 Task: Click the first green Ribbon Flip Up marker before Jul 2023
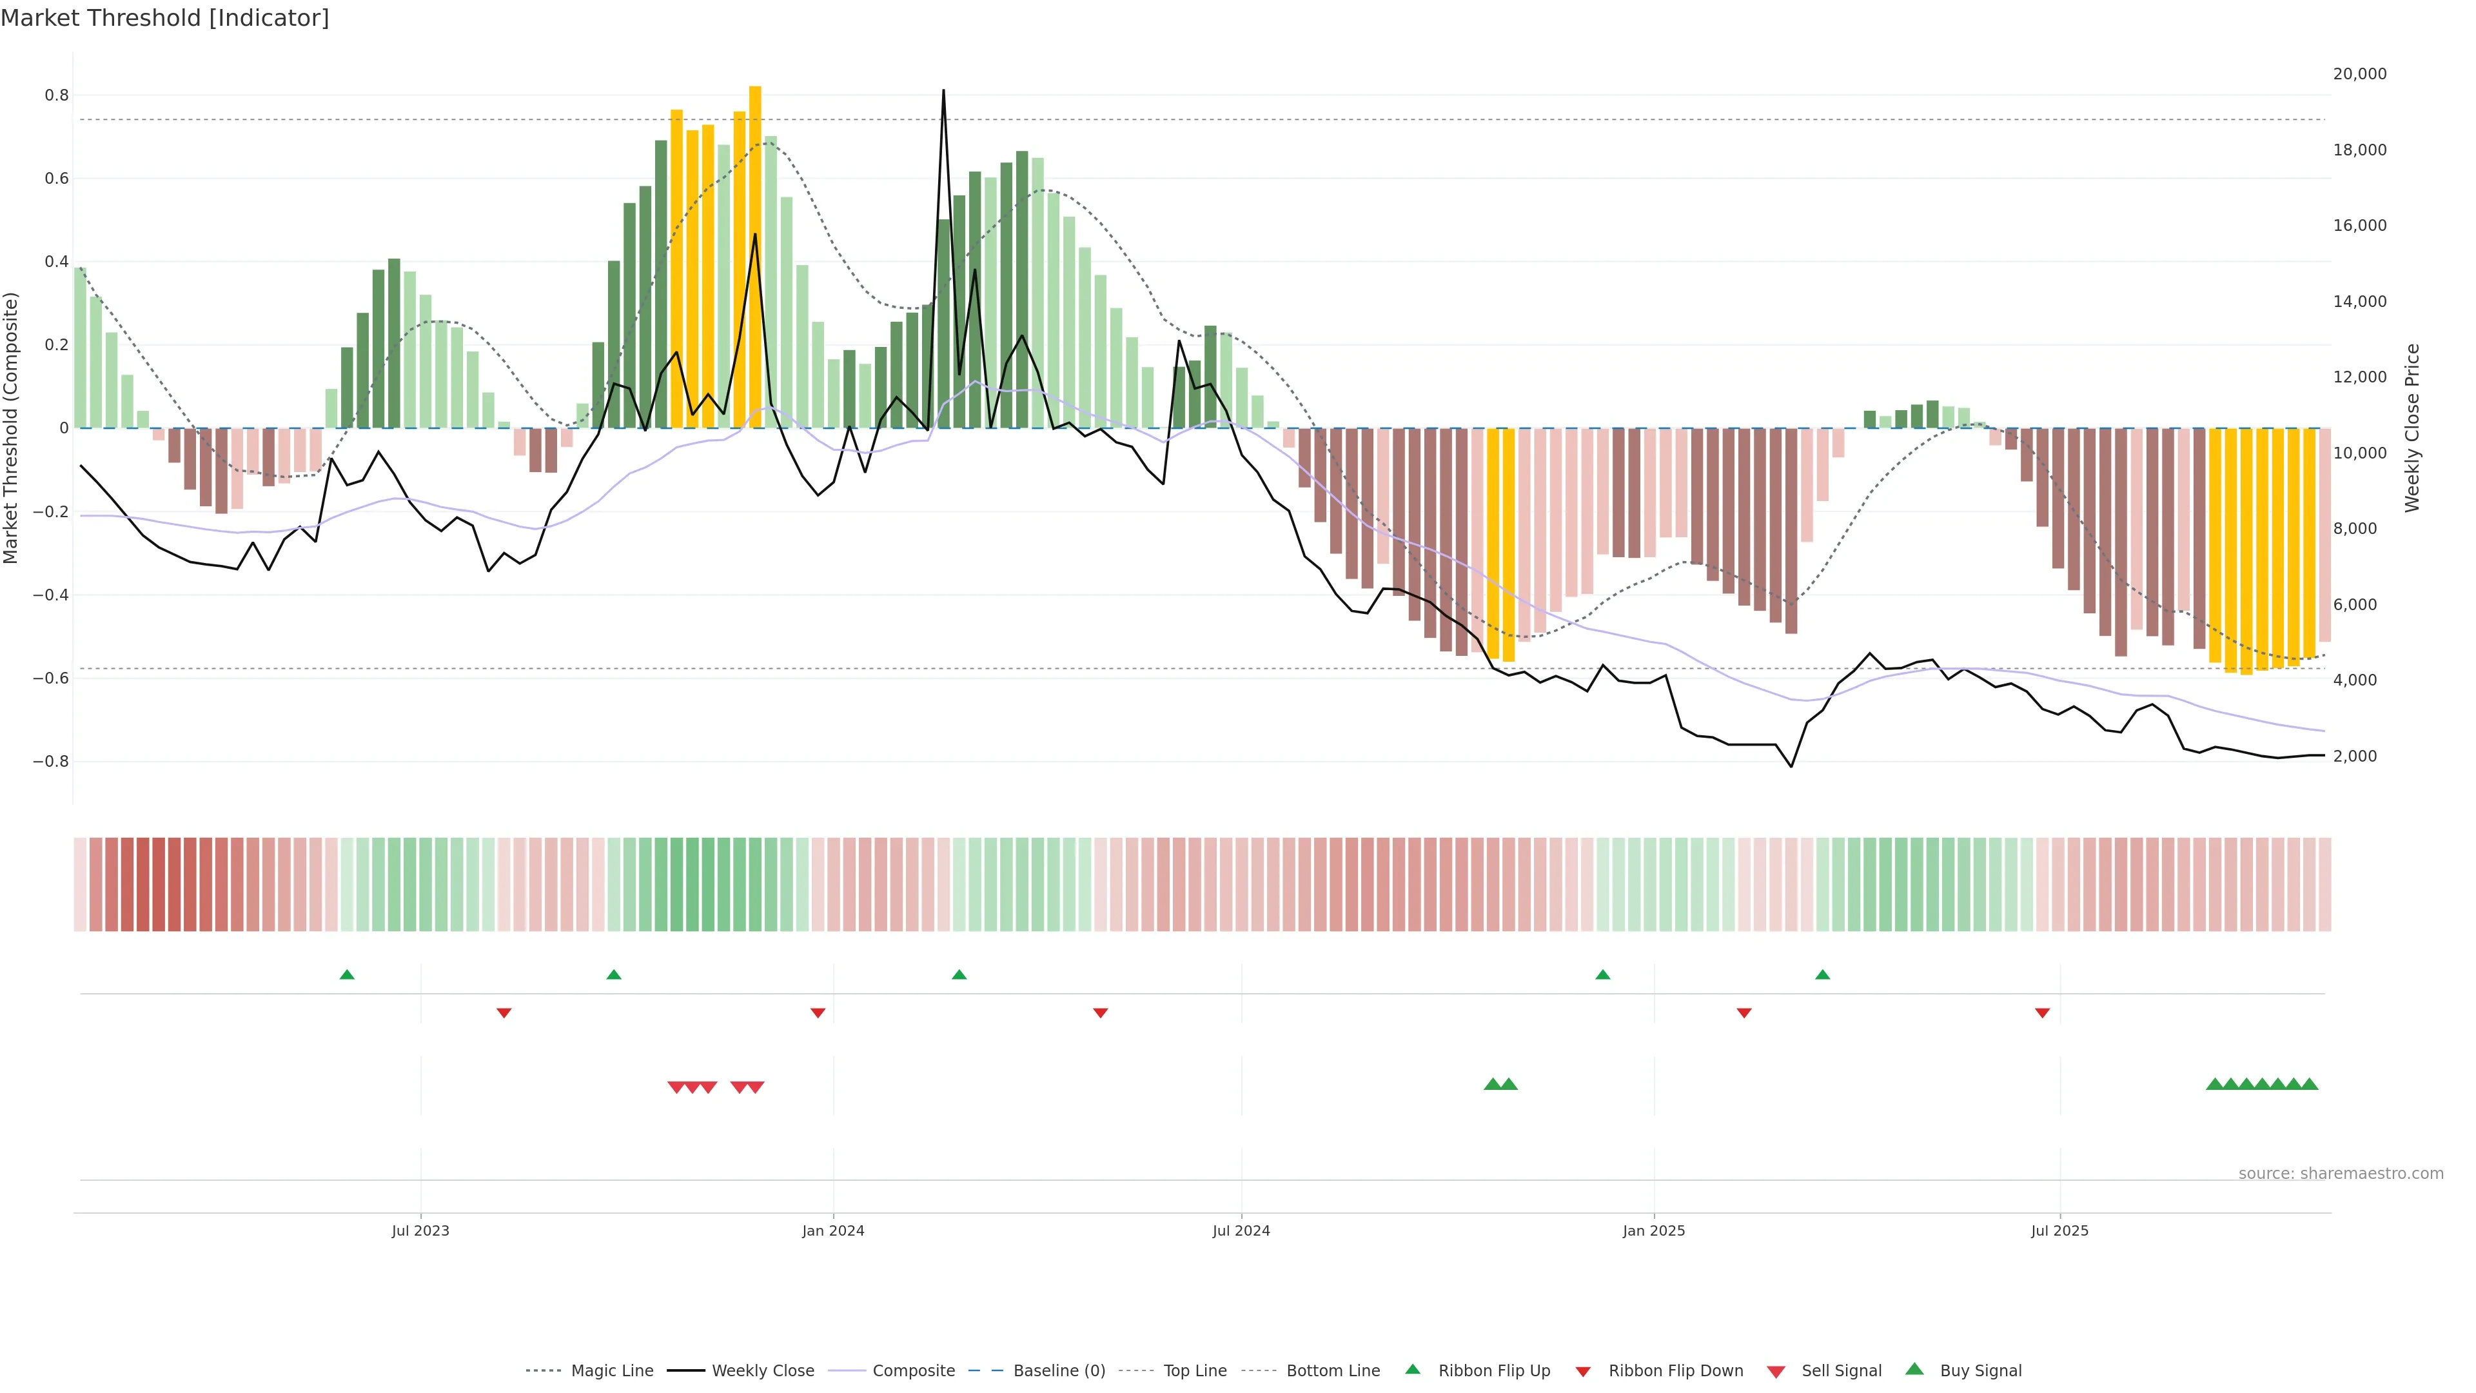pos(347,975)
